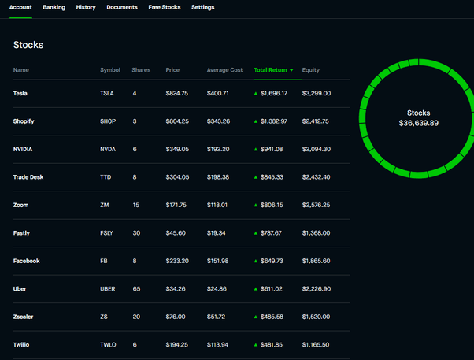Click Tesla's up-arrow return icon
Viewport: 474px width, 360px height.
(x=256, y=94)
